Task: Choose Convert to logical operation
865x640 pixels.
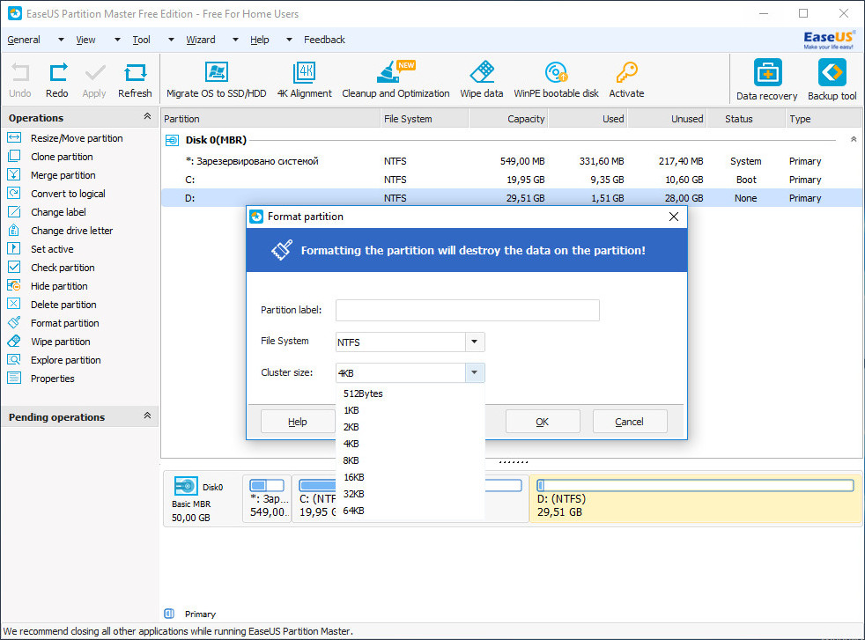Action: [x=68, y=194]
